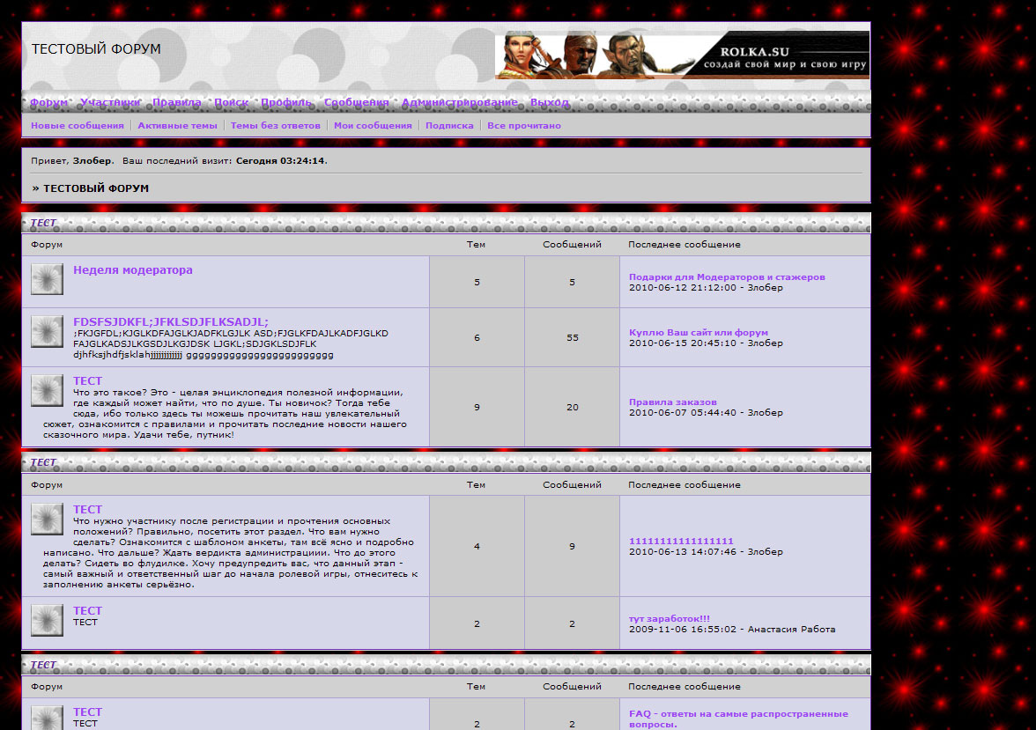Viewport: 1036px width, 730px height.
Task: Click the ROLKA.SU banner image
Action: pos(683,55)
